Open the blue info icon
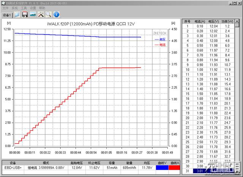Image resolution: width=243 pixels, height=177 pixels. (57, 15)
